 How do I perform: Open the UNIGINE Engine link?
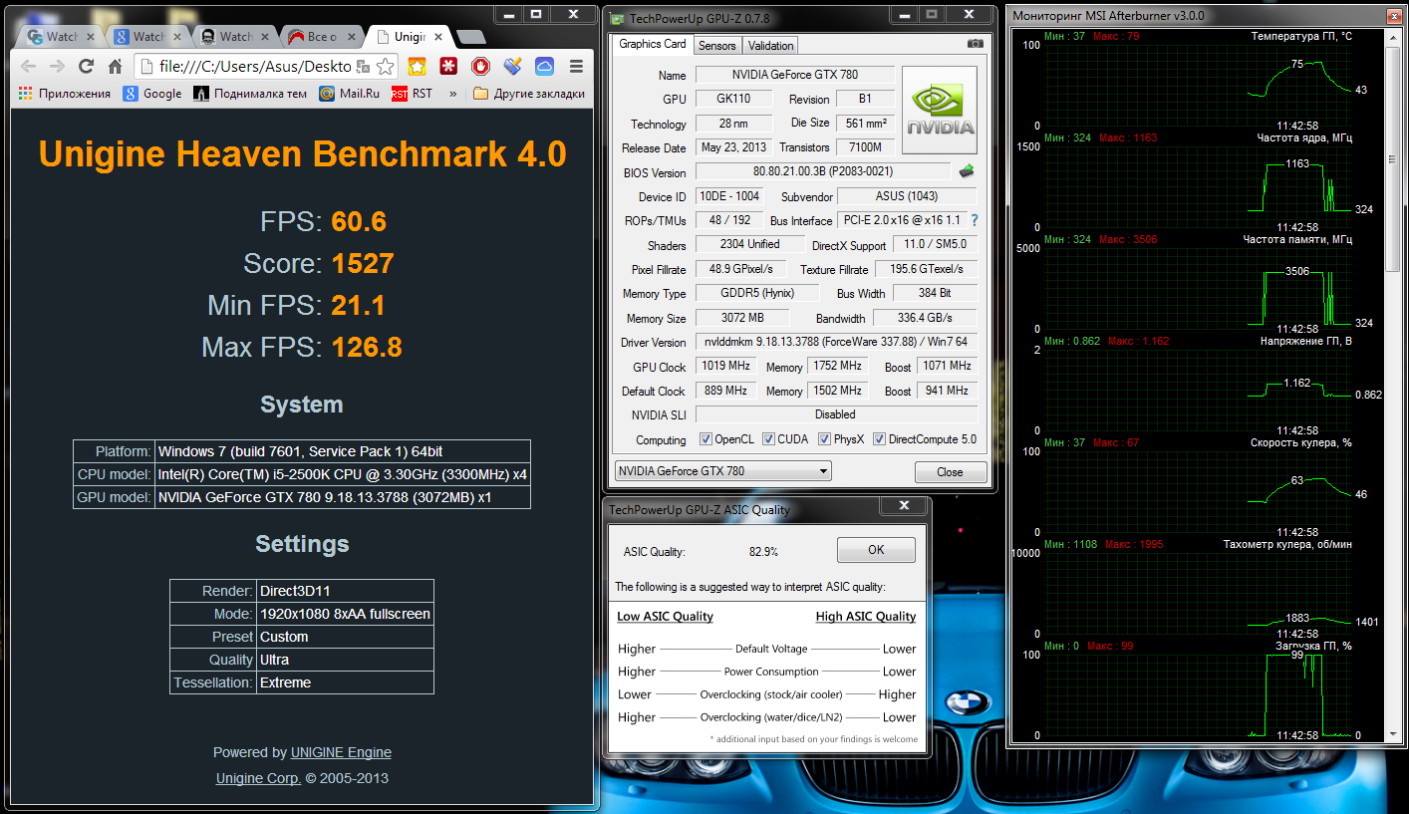coord(341,752)
